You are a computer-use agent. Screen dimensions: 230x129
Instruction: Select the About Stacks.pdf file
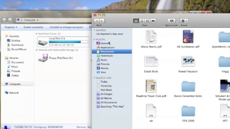[x=151, y=39]
